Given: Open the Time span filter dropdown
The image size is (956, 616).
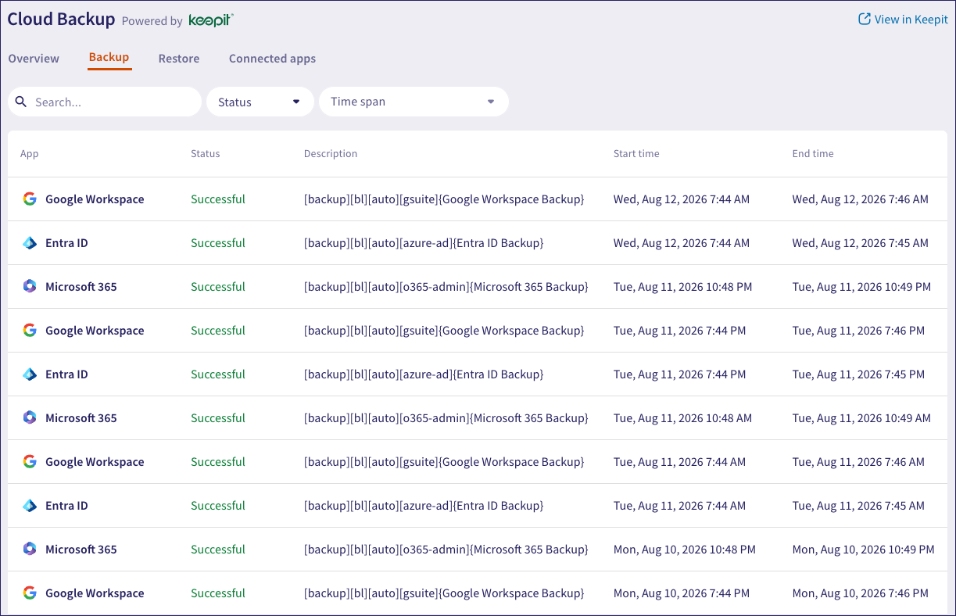Looking at the screenshot, I should [414, 102].
